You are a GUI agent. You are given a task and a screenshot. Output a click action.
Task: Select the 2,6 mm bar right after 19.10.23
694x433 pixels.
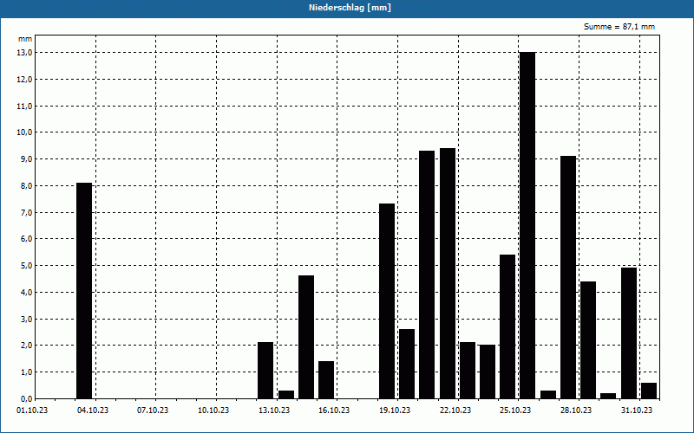[407, 364]
